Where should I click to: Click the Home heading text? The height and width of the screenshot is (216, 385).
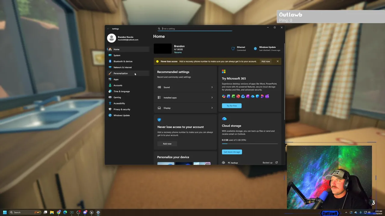pos(159,36)
